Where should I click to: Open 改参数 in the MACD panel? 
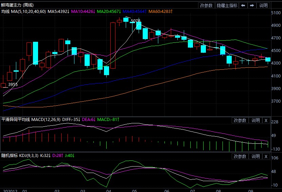240,120
